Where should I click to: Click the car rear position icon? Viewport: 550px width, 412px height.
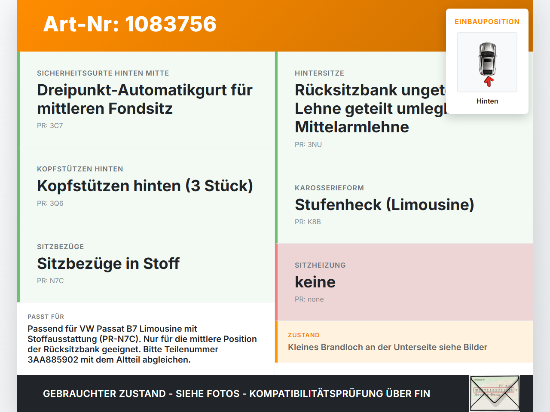(x=487, y=62)
